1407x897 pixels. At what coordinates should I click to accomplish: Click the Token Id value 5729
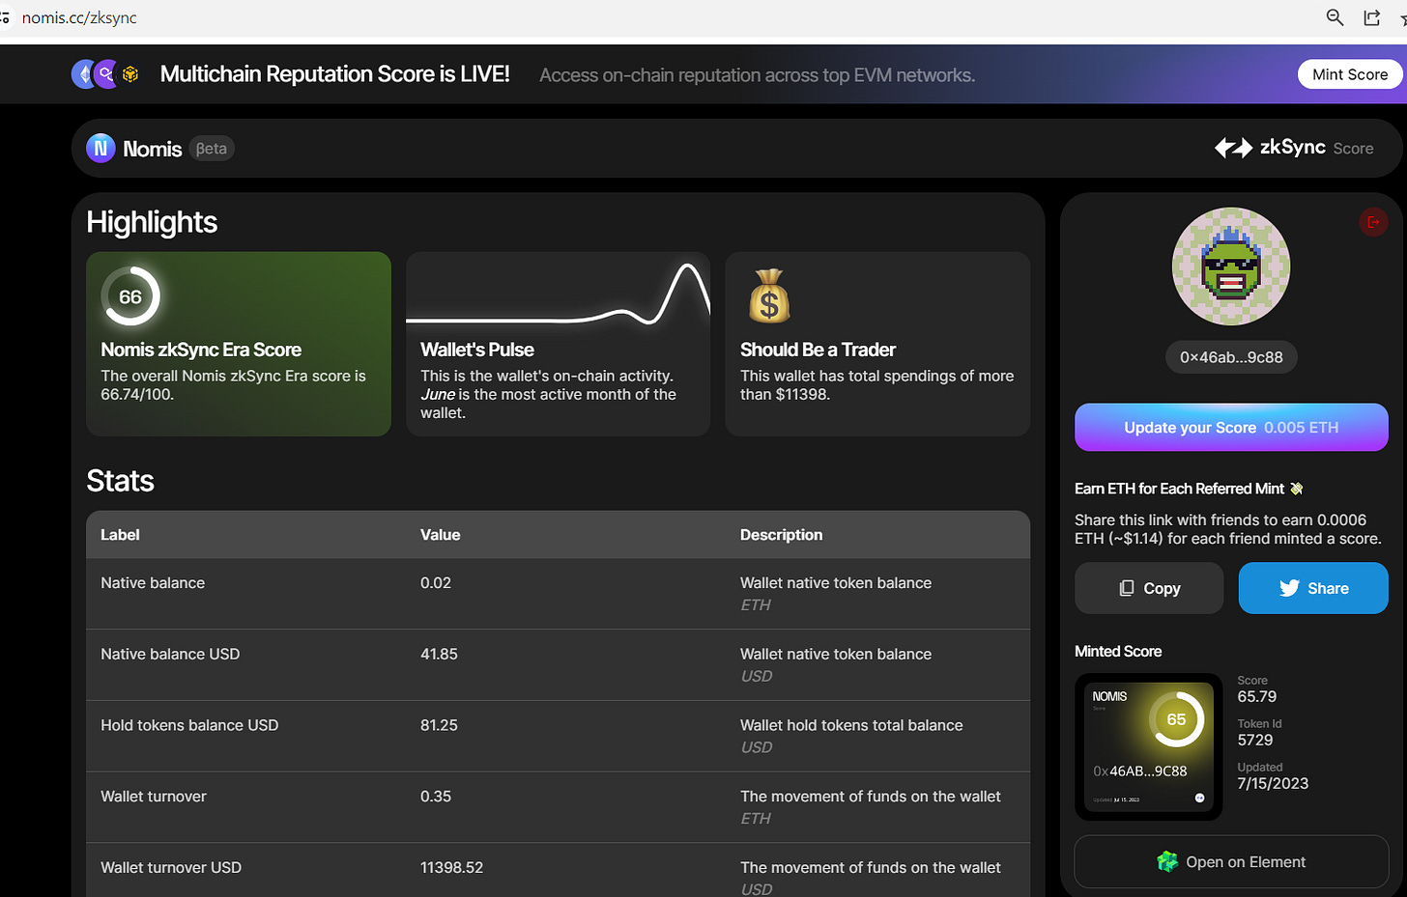[1254, 741]
